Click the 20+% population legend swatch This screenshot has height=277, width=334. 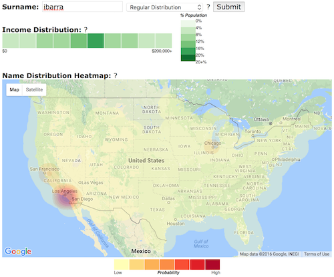point(188,58)
